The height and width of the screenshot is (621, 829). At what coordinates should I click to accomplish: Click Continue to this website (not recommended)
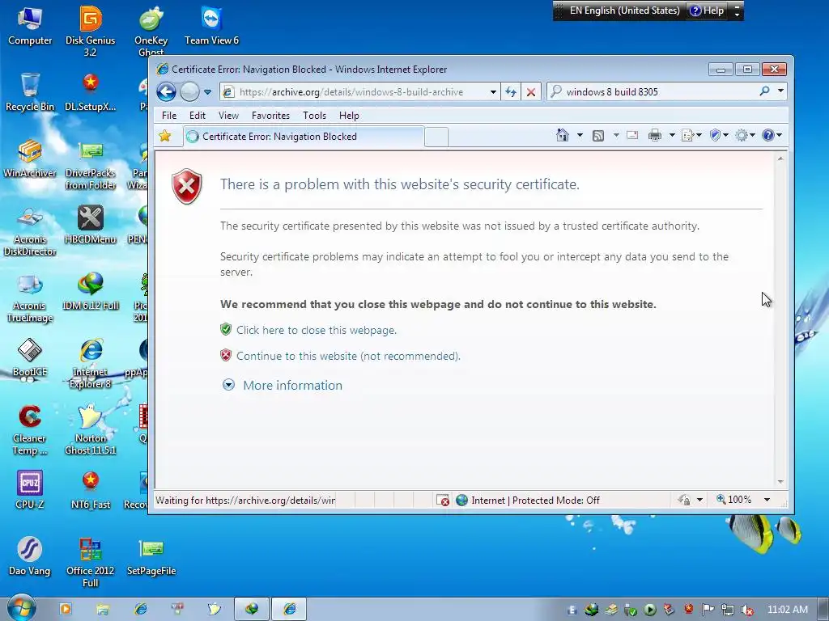[348, 356]
